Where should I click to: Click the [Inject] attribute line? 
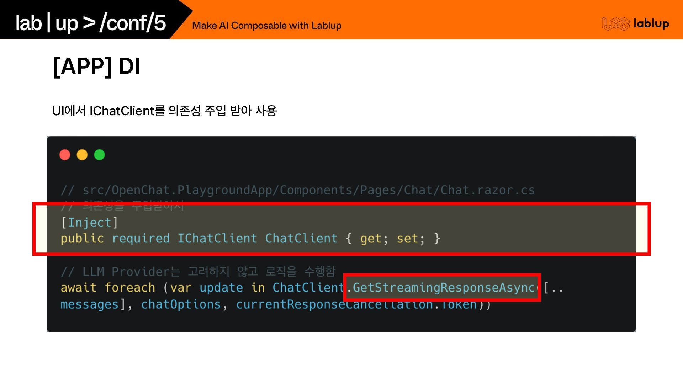pos(89,223)
